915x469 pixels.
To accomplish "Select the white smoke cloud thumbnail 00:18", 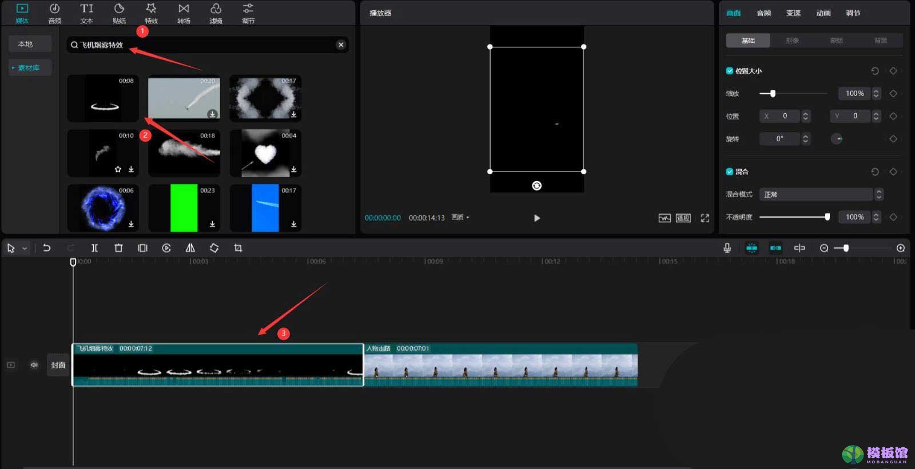I will tap(184, 153).
